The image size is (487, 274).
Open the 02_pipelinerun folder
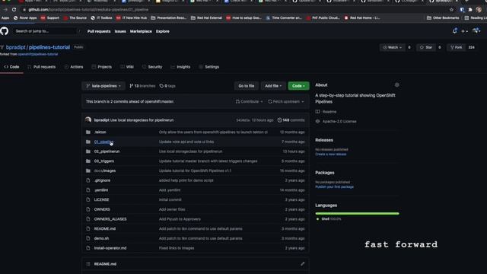coord(107,151)
